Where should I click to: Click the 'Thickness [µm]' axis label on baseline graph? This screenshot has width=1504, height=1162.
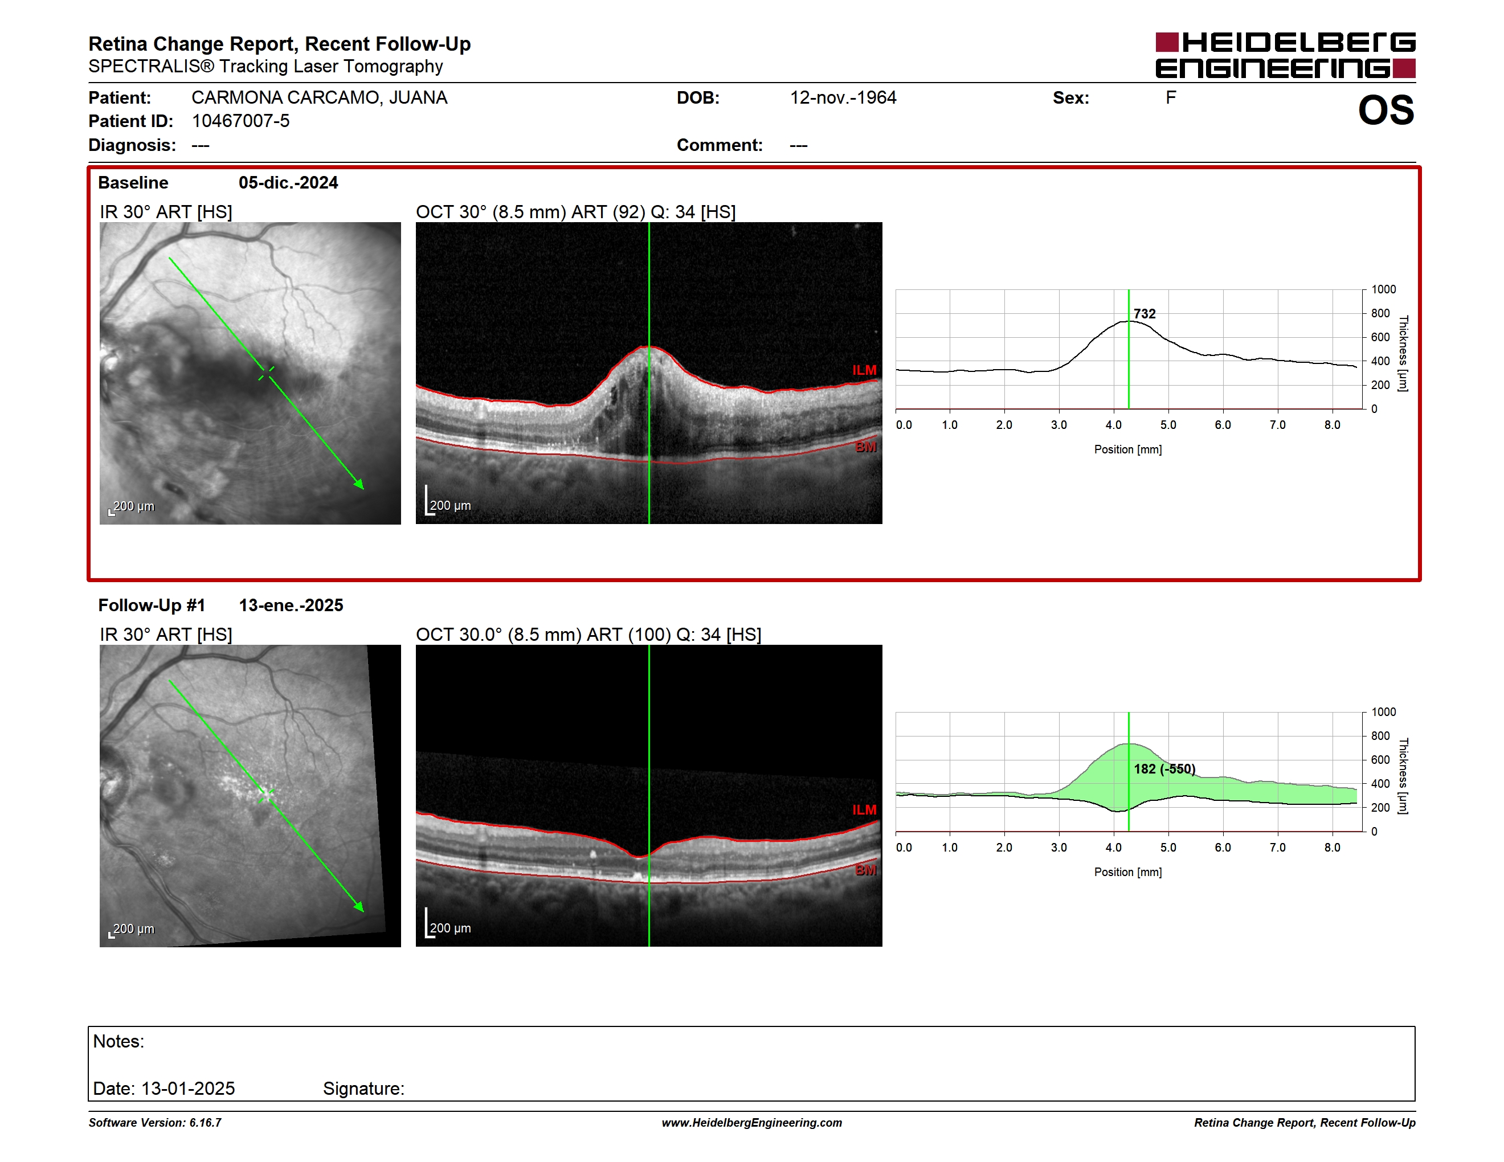[x=1403, y=353]
